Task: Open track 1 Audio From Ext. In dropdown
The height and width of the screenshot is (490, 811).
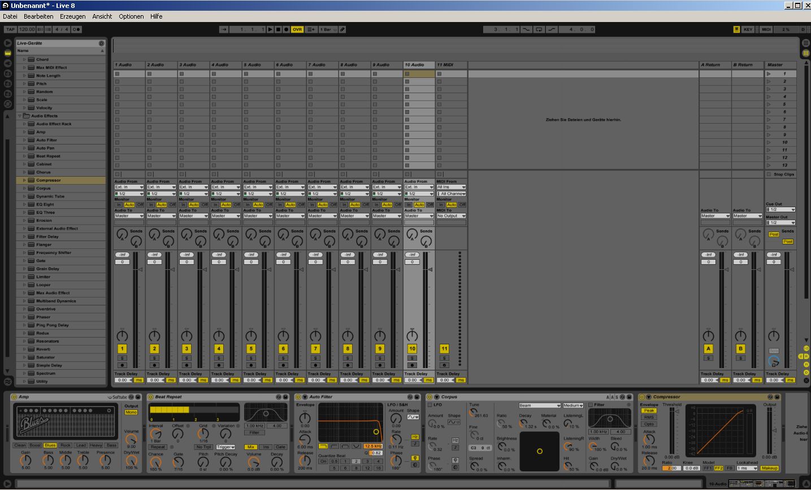Action: (129, 187)
